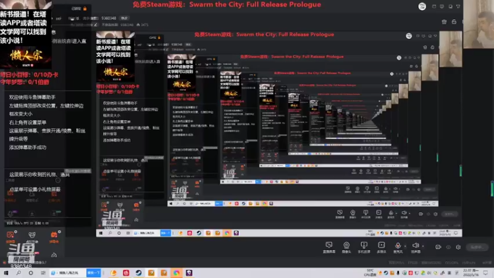Click the 修改 button beside room number 9380348

(x=125, y=19)
